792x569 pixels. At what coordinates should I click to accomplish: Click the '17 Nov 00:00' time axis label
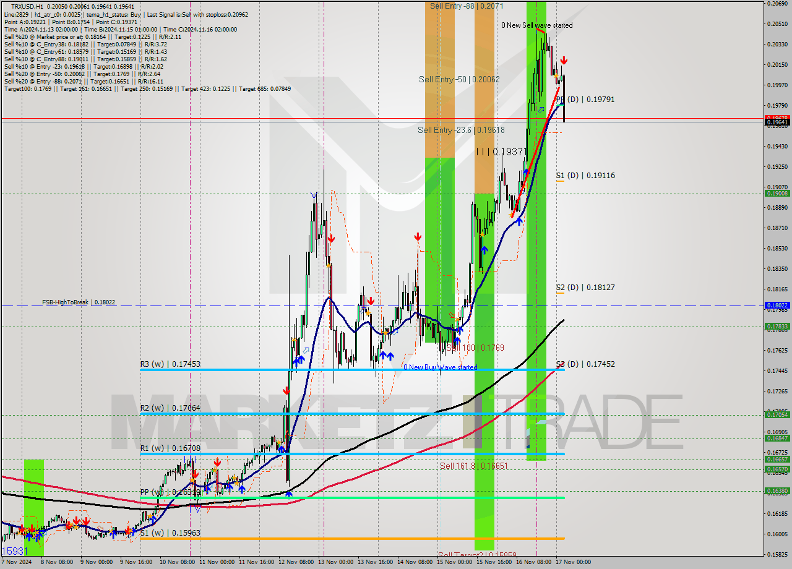574,563
